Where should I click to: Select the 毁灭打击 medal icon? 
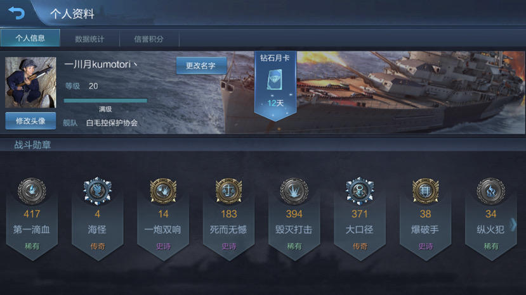point(294,191)
